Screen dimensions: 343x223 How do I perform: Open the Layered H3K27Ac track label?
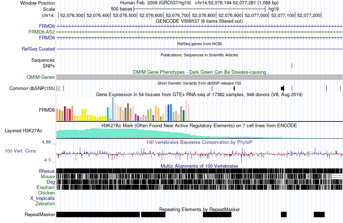click(23, 131)
